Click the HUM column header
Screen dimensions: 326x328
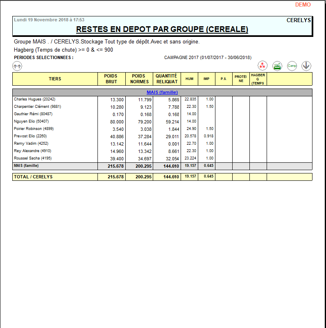(189, 79)
